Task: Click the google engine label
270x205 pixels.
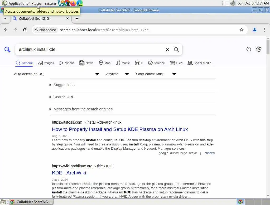Action: click(163, 153)
